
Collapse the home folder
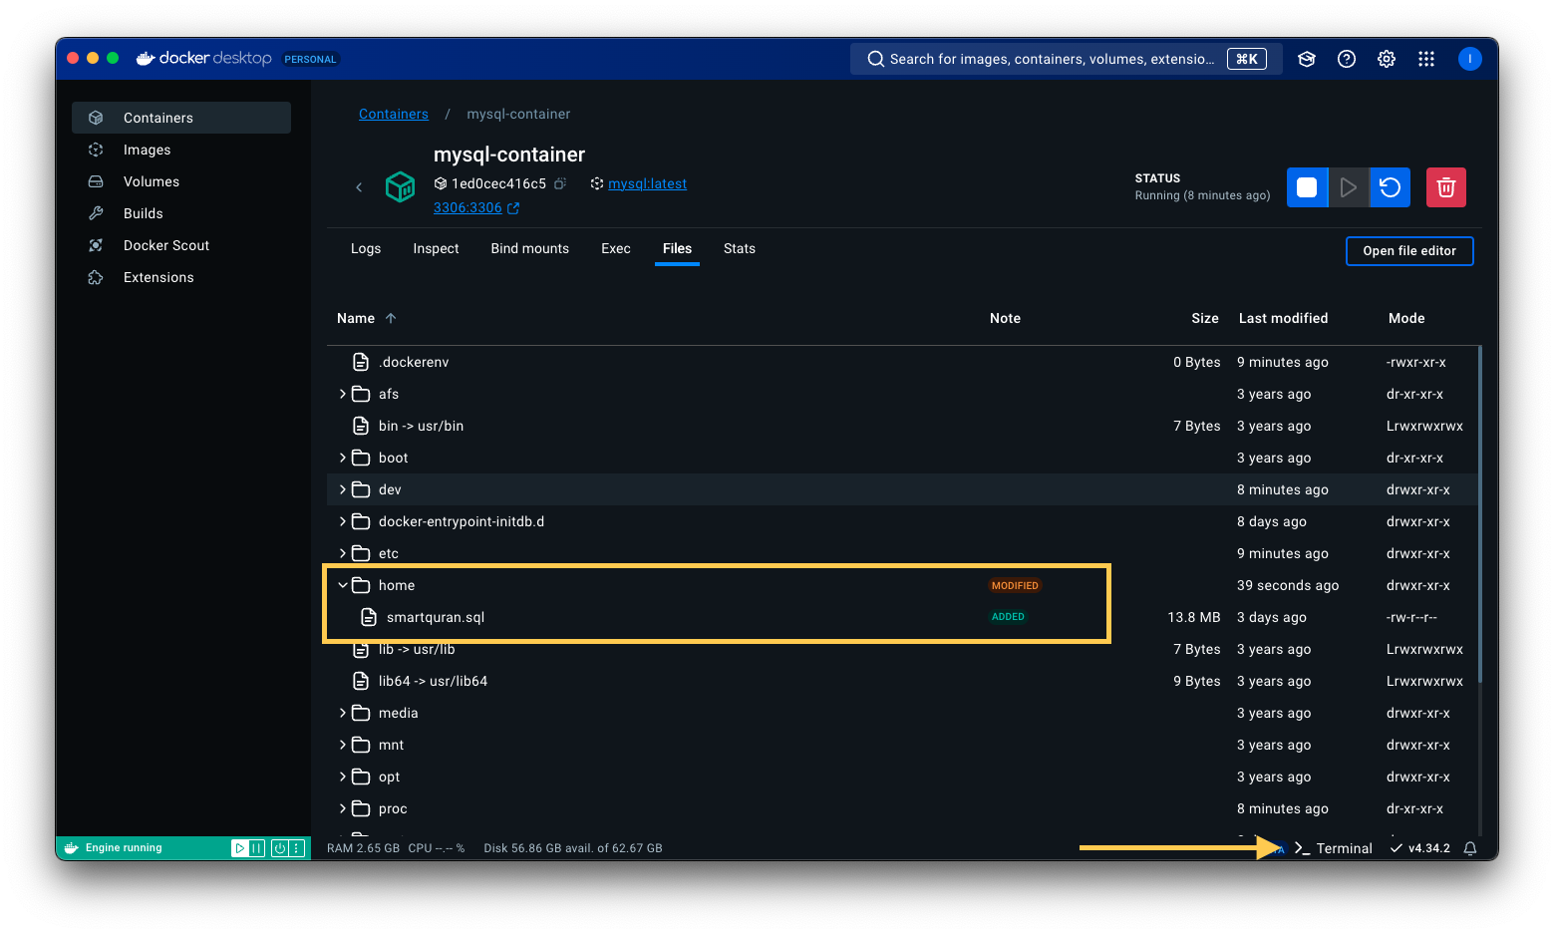[343, 585]
